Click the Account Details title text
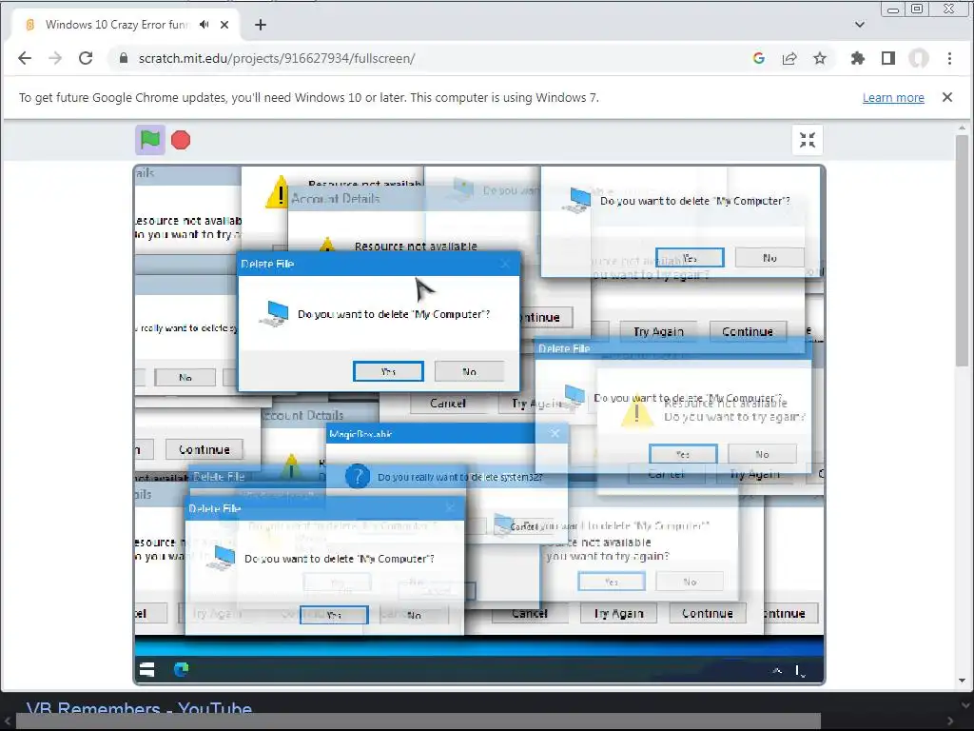This screenshot has height=731, width=974. click(336, 198)
